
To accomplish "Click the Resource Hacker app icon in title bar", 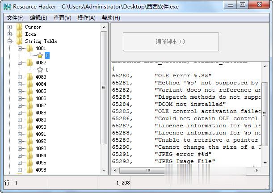I will [x=7, y=7].
